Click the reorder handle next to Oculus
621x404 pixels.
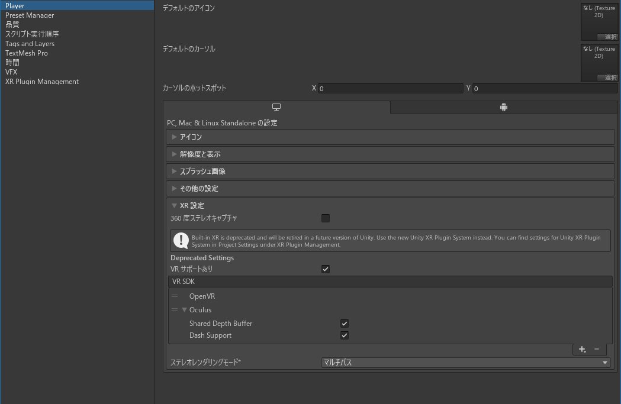tap(175, 309)
